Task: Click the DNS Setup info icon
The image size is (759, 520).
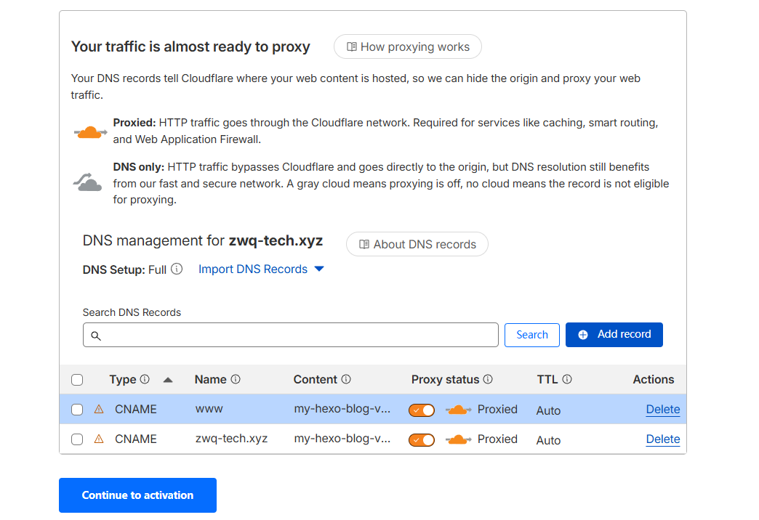Action: click(177, 269)
